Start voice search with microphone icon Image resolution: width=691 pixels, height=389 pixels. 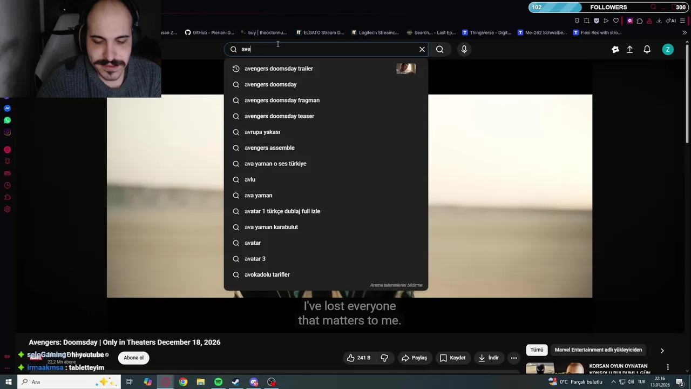tap(464, 49)
